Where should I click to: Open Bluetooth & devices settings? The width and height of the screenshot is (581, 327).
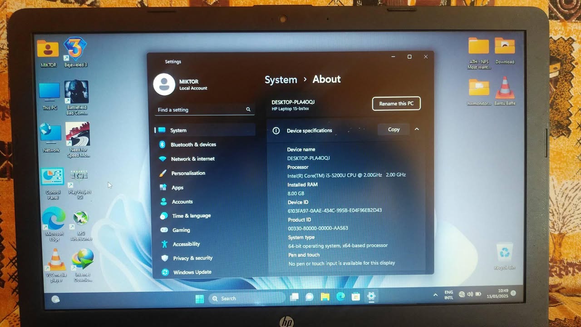193,144
